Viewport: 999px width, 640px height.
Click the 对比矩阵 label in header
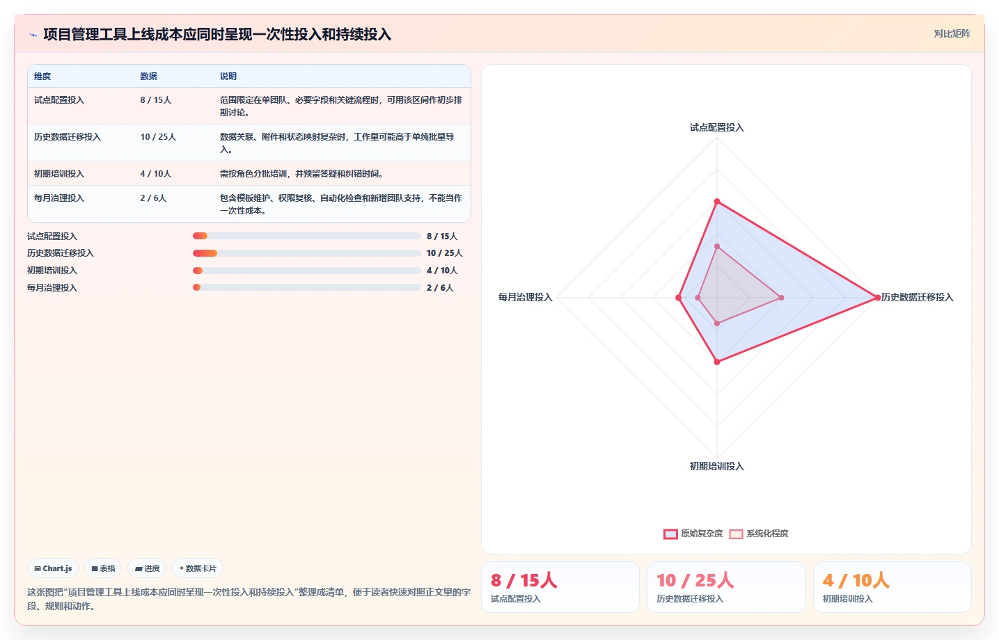952,33
